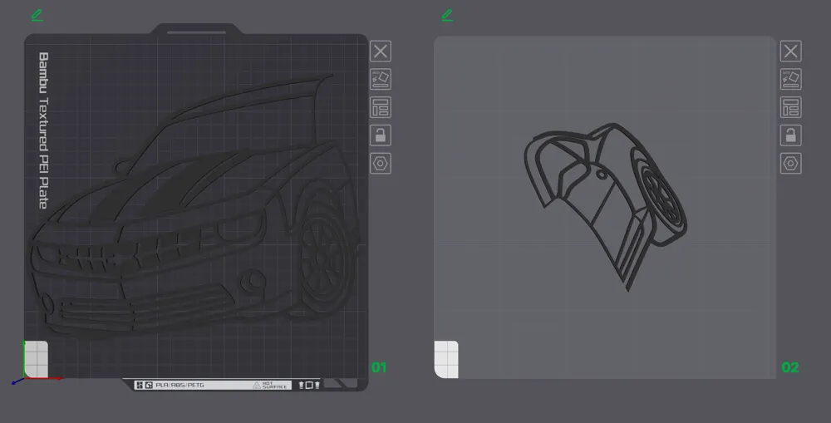Image resolution: width=831 pixels, height=423 pixels.
Task: Click the PLA/ABS/PETG plate label
Action: (179, 385)
